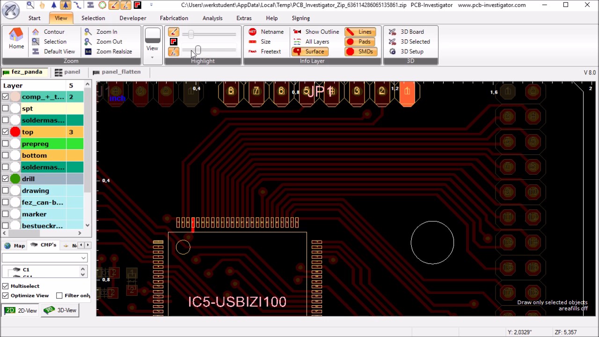Open 3D Setup
This screenshot has height=337, width=599.
[x=406, y=51]
